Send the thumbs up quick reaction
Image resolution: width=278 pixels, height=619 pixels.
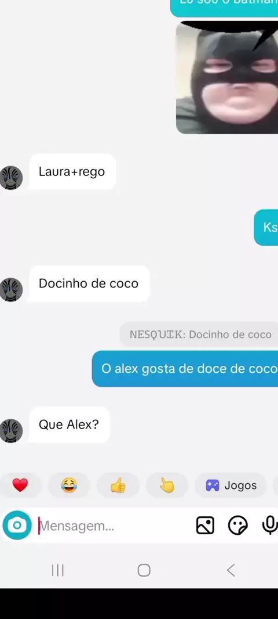click(118, 485)
